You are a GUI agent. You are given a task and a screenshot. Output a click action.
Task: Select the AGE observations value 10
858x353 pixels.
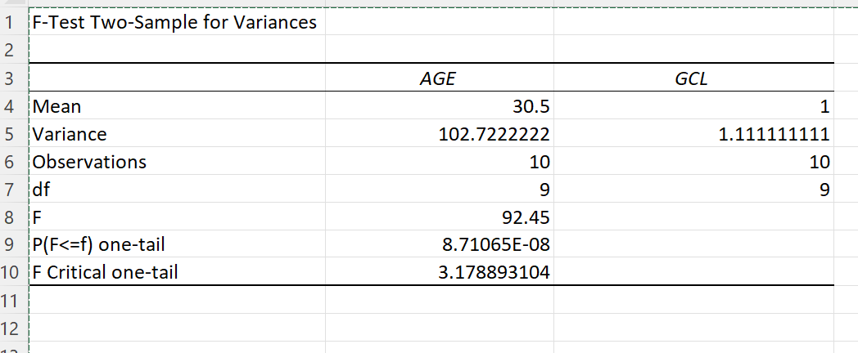pos(440,161)
